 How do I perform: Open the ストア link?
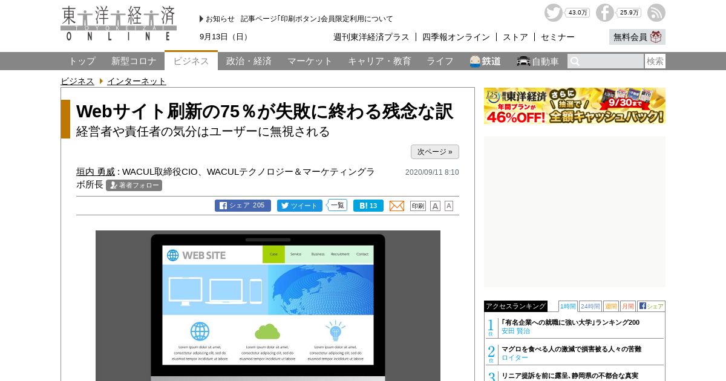pos(515,37)
